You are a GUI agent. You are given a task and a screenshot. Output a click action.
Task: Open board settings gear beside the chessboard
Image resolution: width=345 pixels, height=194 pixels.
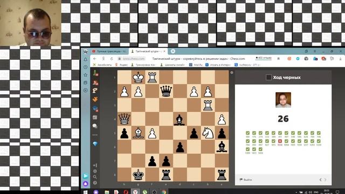(232, 72)
